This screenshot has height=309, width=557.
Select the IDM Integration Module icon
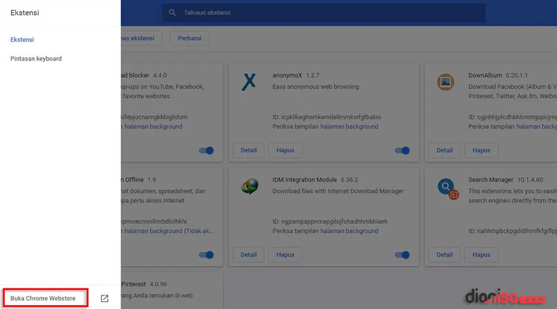click(x=250, y=186)
